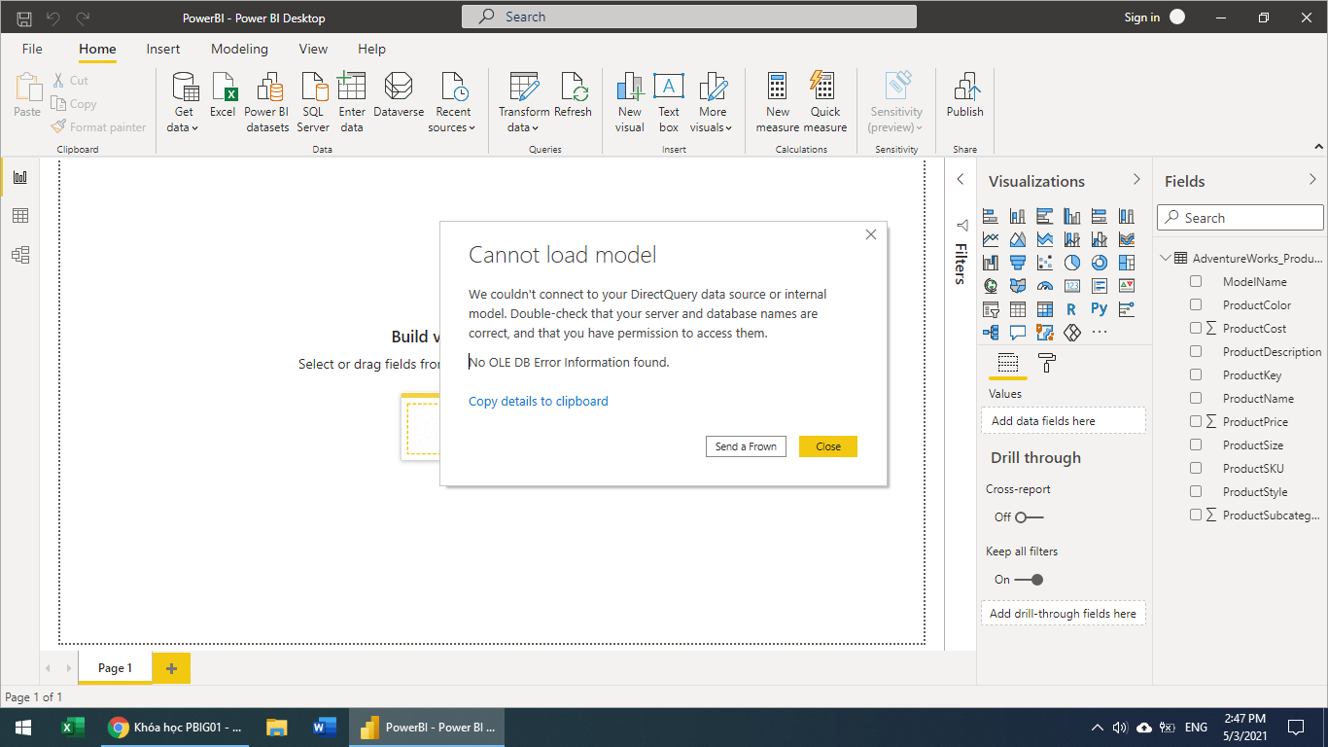Collapse the AdventureWorks_Products table node

coord(1166,258)
